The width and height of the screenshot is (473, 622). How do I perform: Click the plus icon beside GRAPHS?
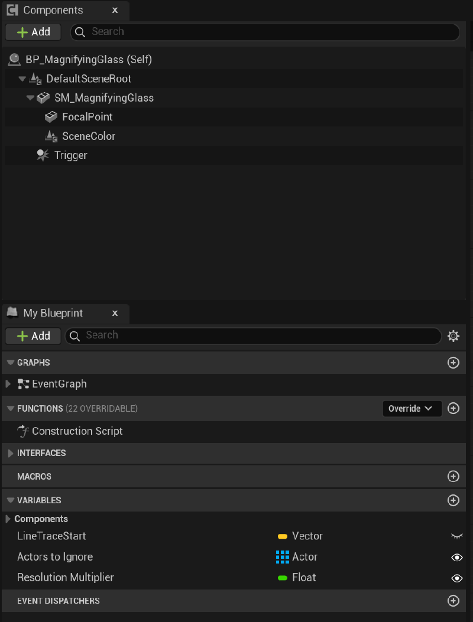click(453, 363)
